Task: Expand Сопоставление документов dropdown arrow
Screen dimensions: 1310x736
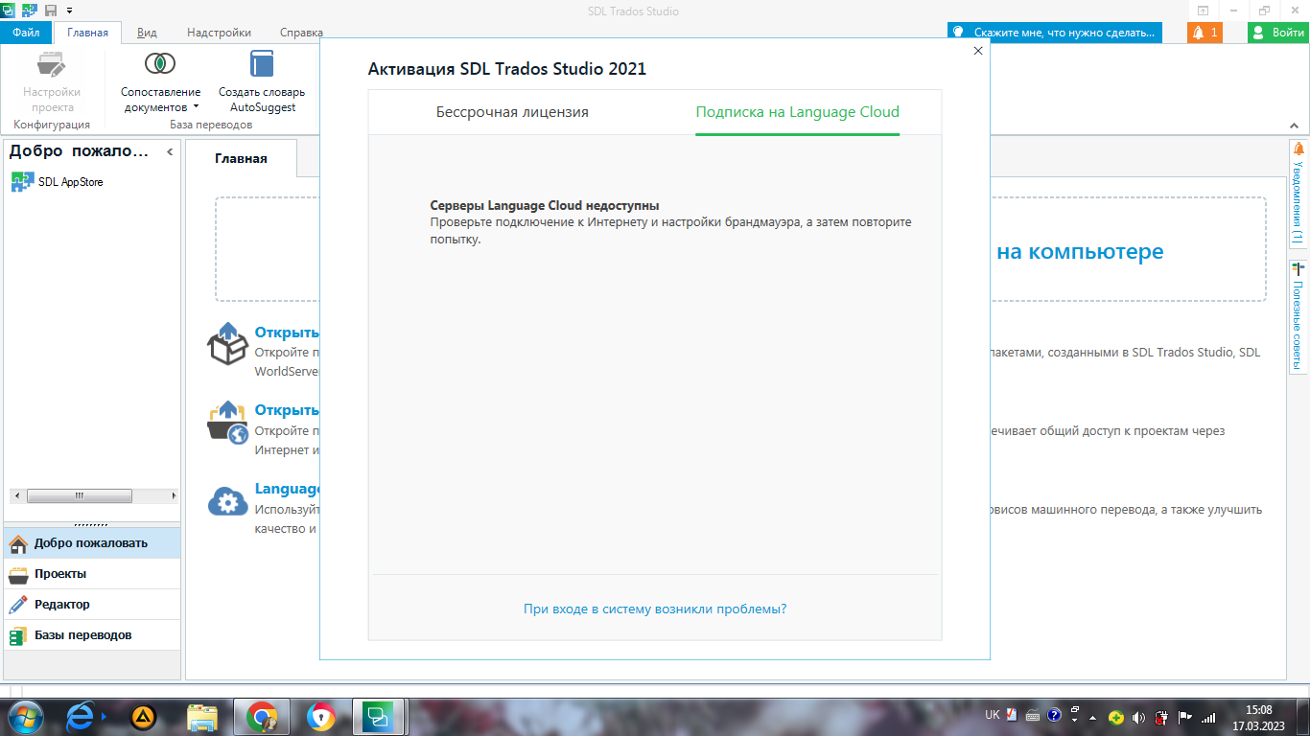Action: click(196, 107)
